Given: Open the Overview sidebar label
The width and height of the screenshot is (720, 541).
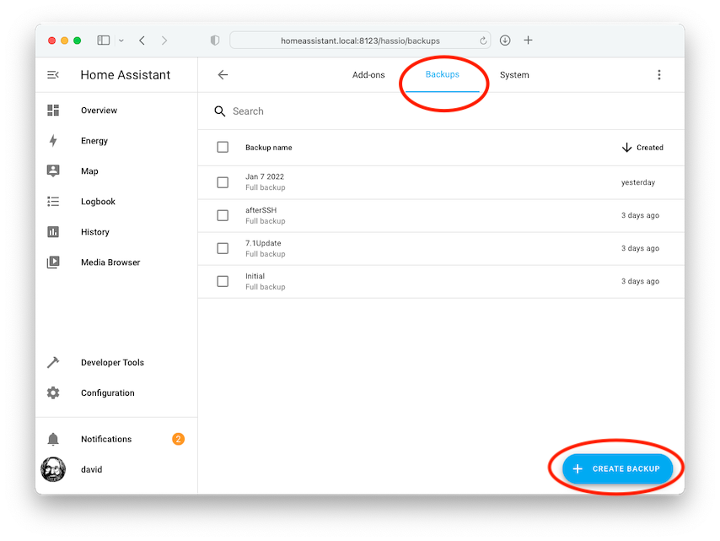Looking at the screenshot, I should 99,111.
